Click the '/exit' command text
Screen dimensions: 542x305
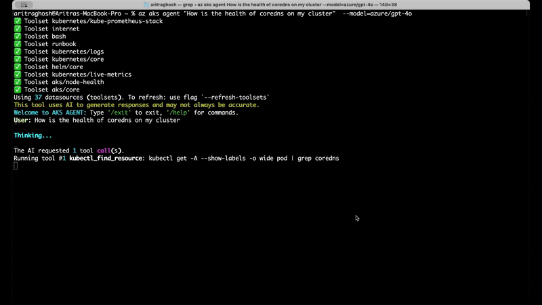(x=120, y=113)
